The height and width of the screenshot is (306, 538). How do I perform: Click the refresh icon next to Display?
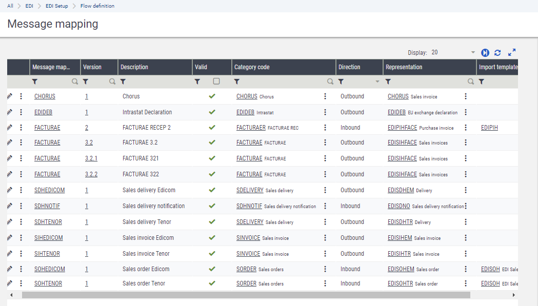pos(497,53)
